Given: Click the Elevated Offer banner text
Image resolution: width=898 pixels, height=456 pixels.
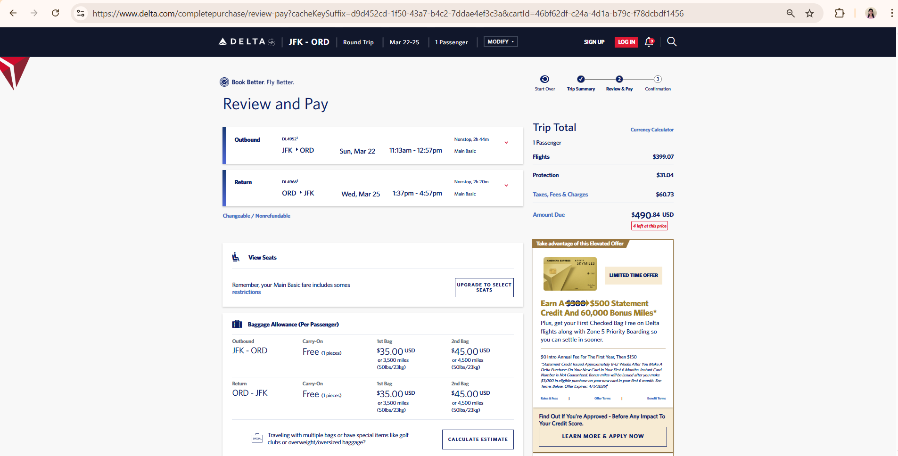Looking at the screenshot, I should 580,244.
